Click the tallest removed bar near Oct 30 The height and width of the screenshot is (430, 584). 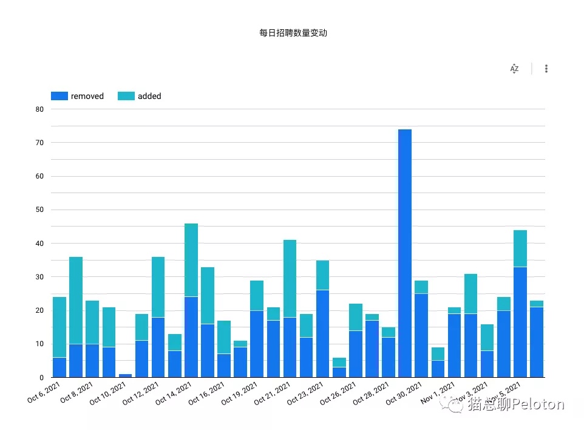(405, 253)
